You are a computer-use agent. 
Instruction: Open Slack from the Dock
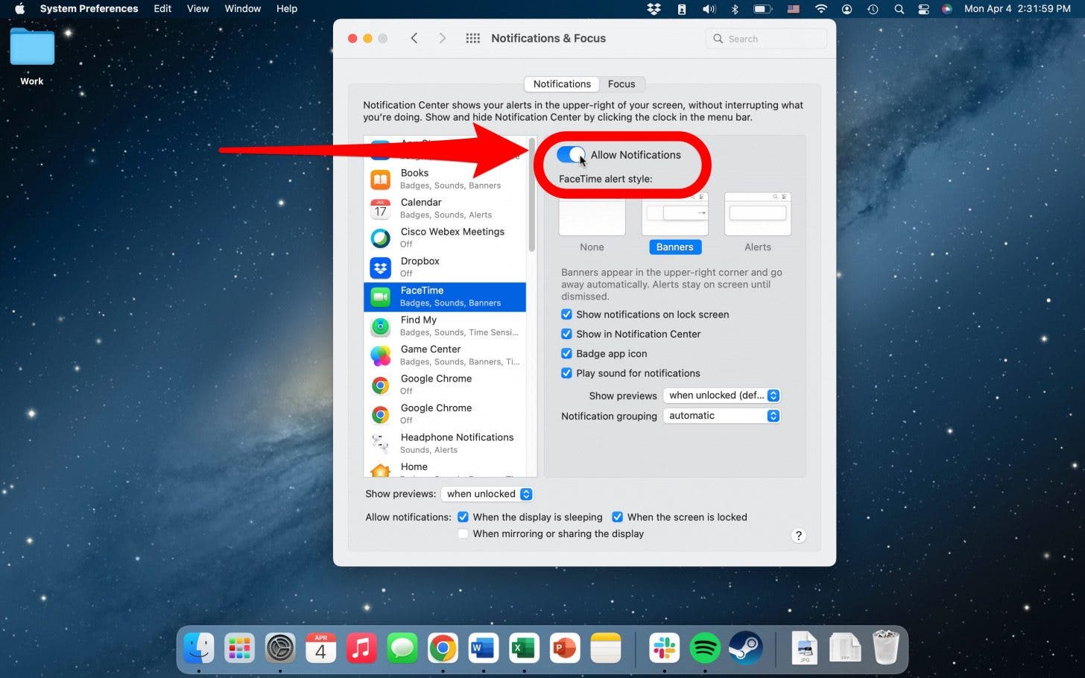pos(664,648)
